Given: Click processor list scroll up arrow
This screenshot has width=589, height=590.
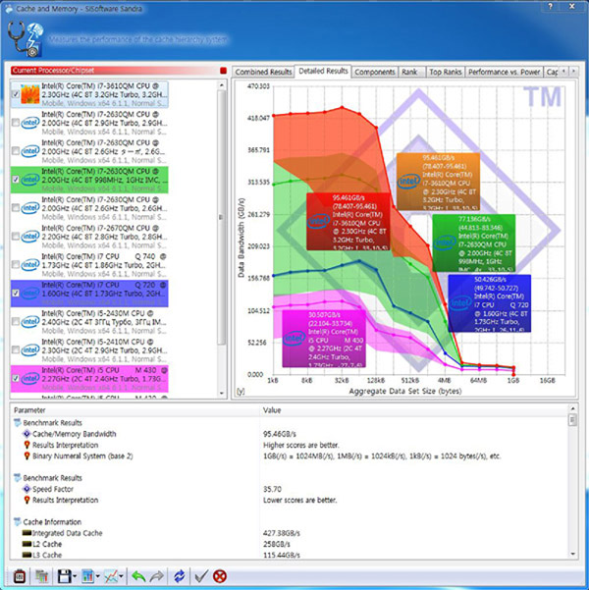Looking at the screenshot, I should 221,85.
